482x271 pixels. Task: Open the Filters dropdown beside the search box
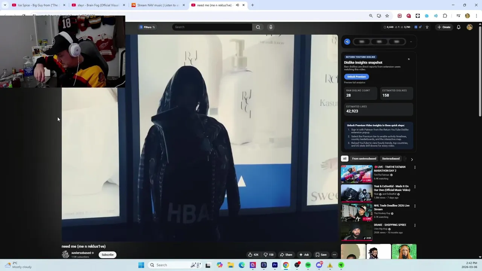[x=147, y=27]
